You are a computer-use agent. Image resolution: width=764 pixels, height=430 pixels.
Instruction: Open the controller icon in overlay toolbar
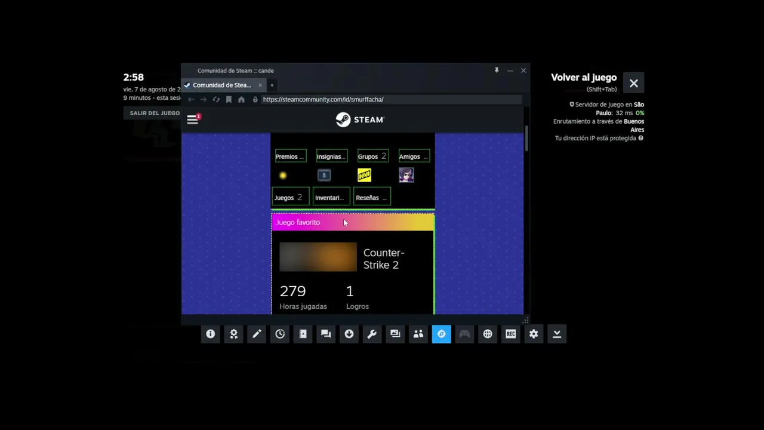[x=464, y=334]
